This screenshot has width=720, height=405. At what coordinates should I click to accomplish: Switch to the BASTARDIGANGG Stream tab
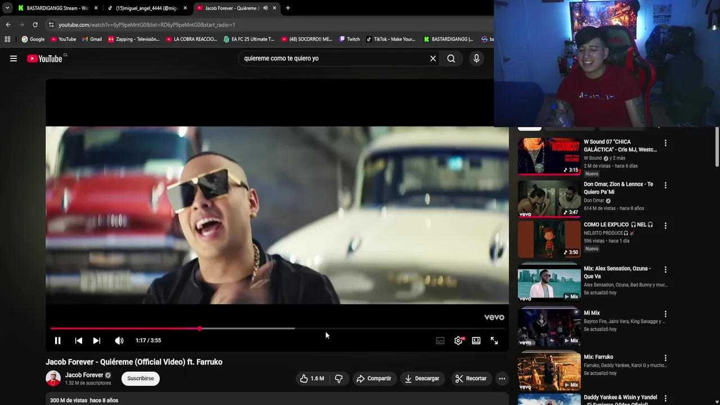(57, 8)
